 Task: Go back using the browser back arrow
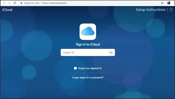pos(4,3)
